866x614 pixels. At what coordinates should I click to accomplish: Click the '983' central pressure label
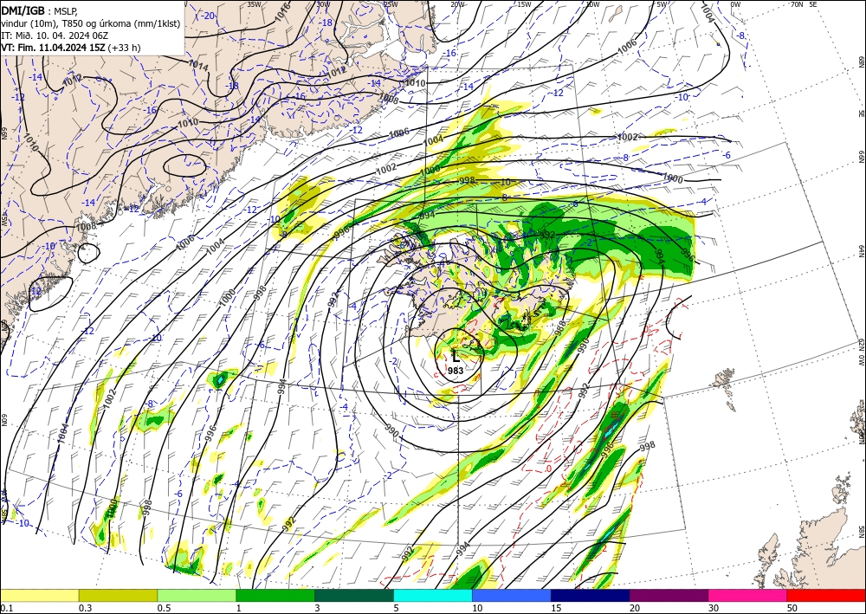[x=456, y=371]
